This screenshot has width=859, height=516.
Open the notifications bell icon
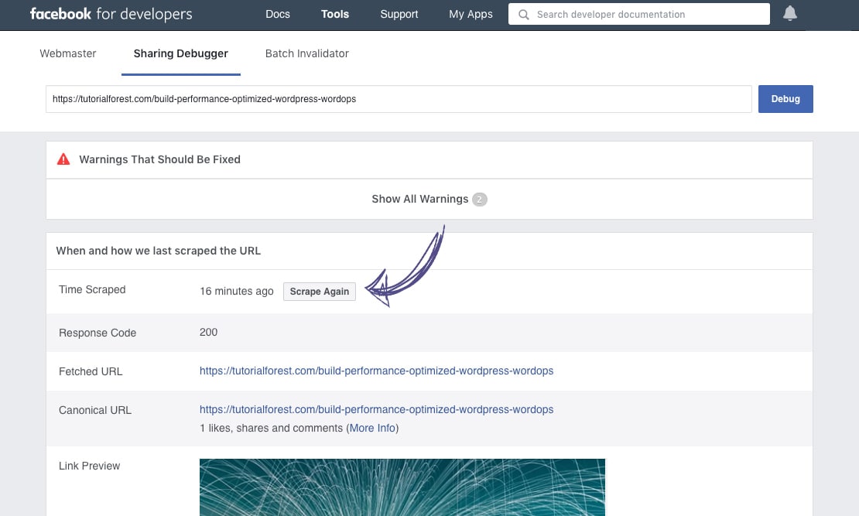tap(789, 13)
